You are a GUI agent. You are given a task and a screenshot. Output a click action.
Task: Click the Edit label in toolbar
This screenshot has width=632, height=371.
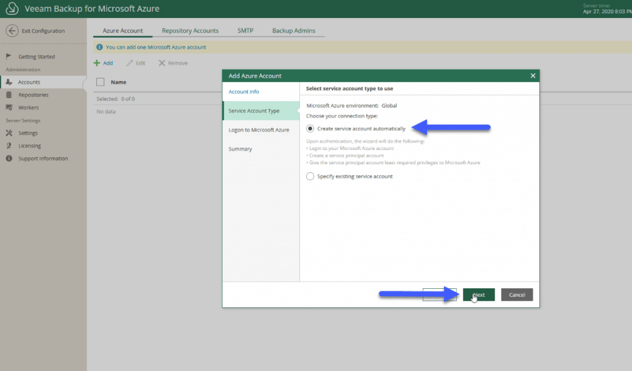(x=140, y=63)
